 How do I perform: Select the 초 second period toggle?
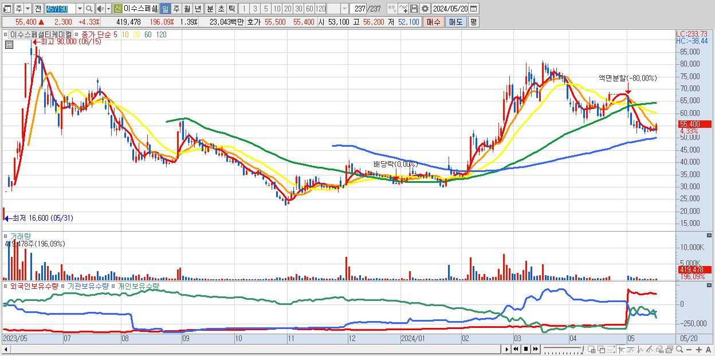221,9
